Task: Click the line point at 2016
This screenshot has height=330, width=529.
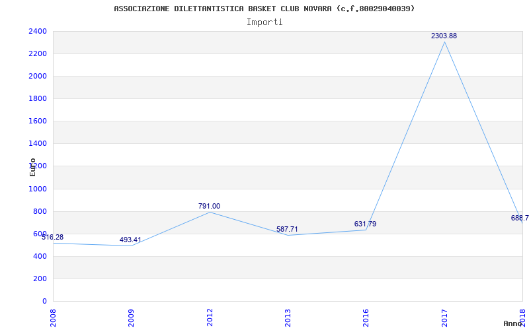Action: [x=366, y=230]
